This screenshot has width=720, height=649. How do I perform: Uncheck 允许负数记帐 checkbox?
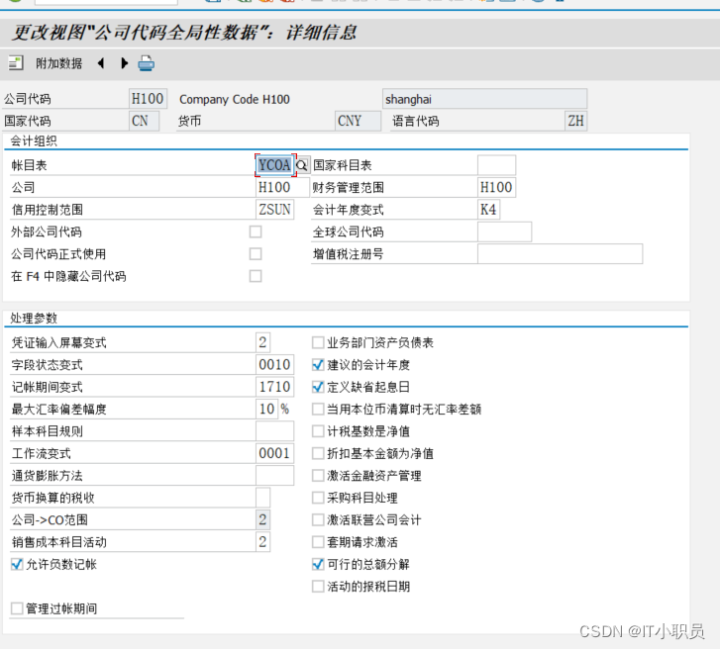pyautogui.click(x=17, y=564)
